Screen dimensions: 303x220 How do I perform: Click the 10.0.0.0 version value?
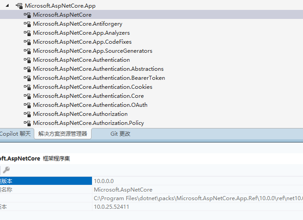click(x=104, y=181)
